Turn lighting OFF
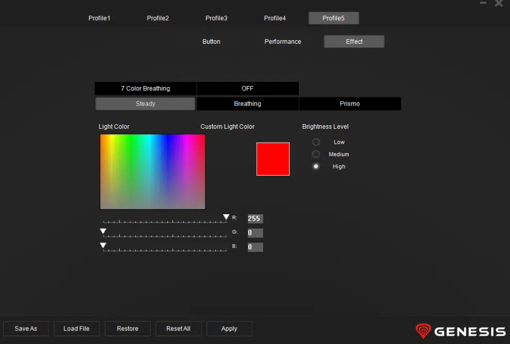 (247, 89)
